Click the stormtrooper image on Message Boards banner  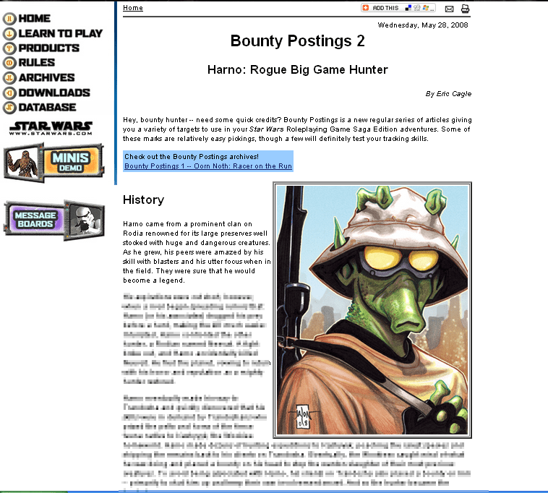(x=85, y=220)
